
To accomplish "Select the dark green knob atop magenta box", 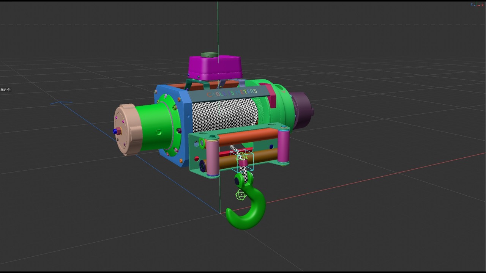I will pyautogui.click(x=209, y=55).
